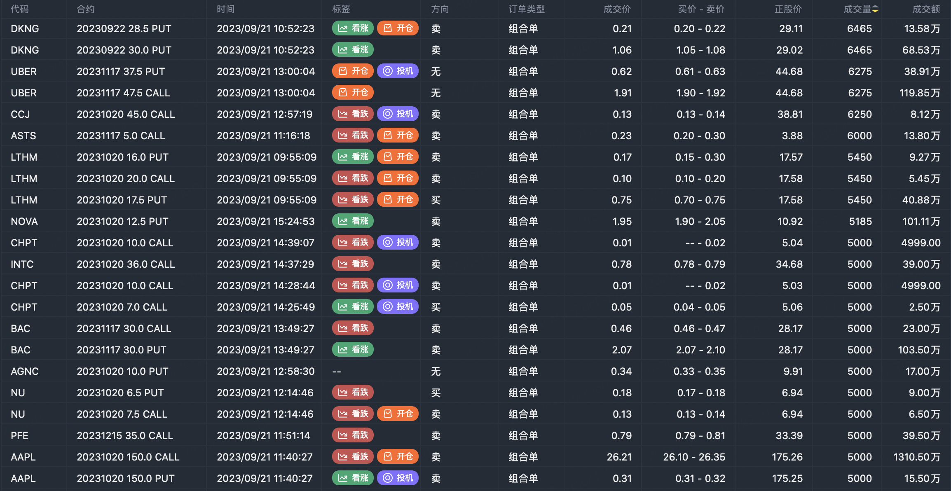Image resolution: width=951 pixels, height=491 pixels.
Task: Click the 1310.50万 turnover value
Action: pyautogui.click(x=917, y=457)
